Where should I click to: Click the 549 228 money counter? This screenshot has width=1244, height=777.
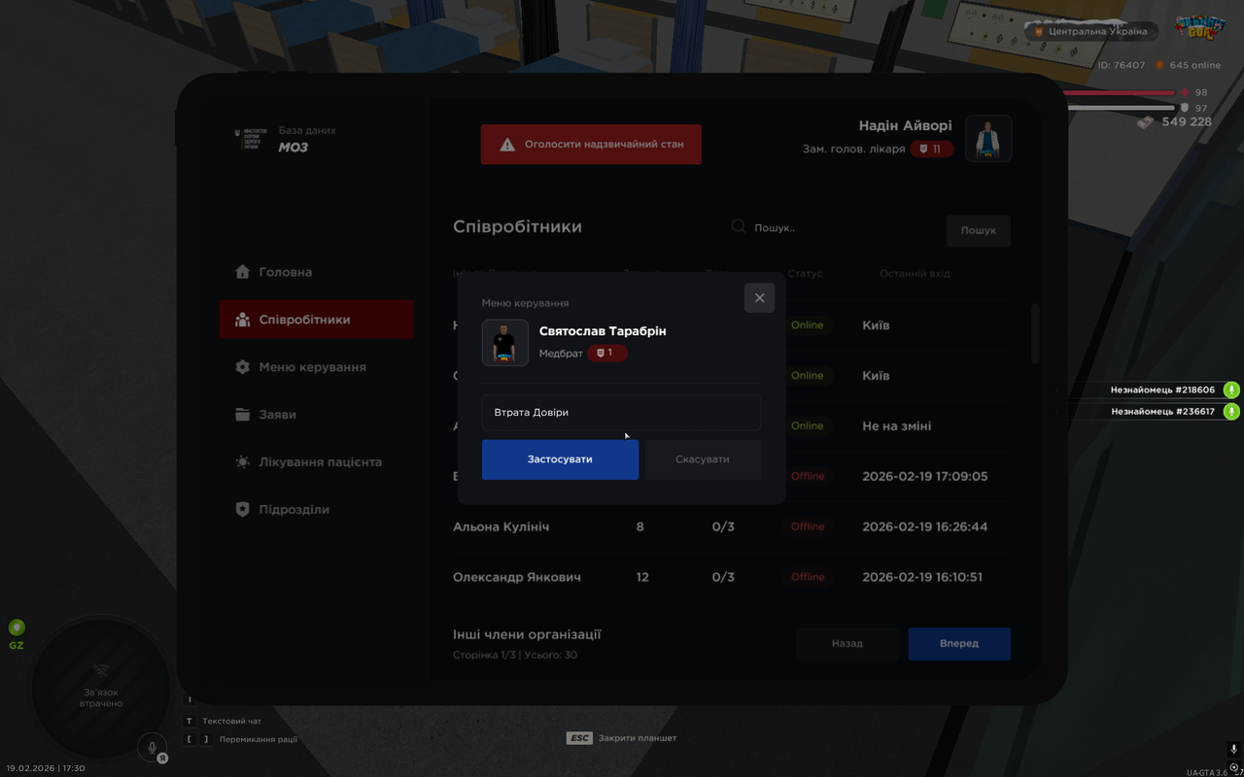1175,121
